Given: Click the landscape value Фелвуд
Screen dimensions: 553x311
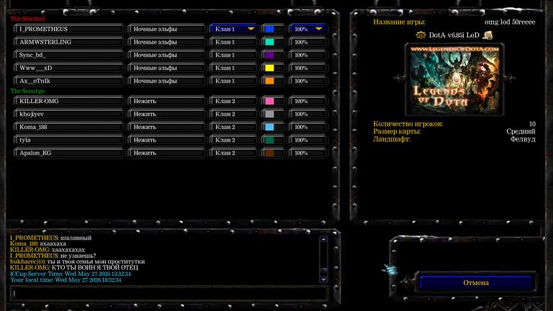Looking at the screenshot, I should tap(523, 139).
